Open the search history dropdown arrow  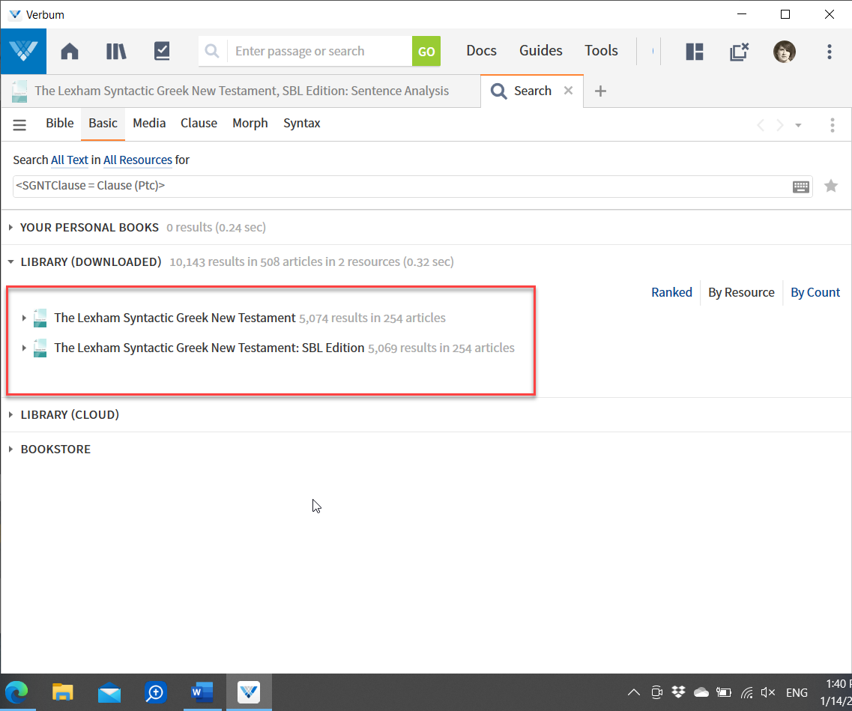pyautogui.click(x=798, y=125)
